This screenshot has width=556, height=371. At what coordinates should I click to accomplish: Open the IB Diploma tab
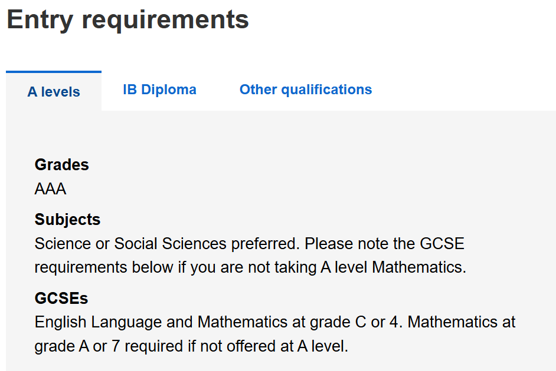(159, 90)
